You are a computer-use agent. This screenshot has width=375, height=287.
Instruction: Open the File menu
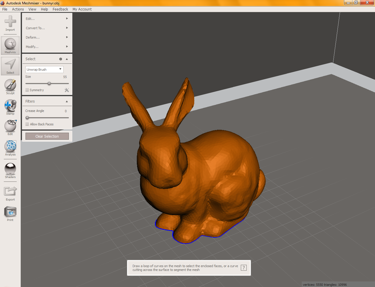coord(5,9)
